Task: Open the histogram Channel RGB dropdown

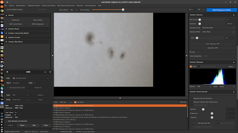Action: coord(204,86)
